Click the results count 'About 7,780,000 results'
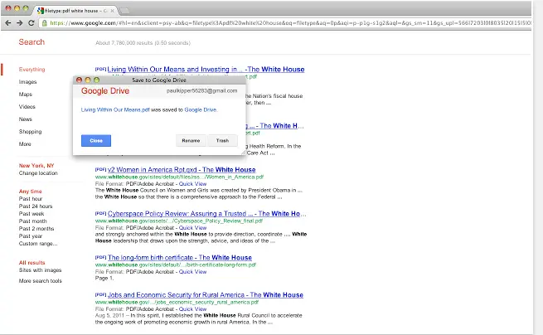Viewport: 543px width, 335px height. (143, 43)
